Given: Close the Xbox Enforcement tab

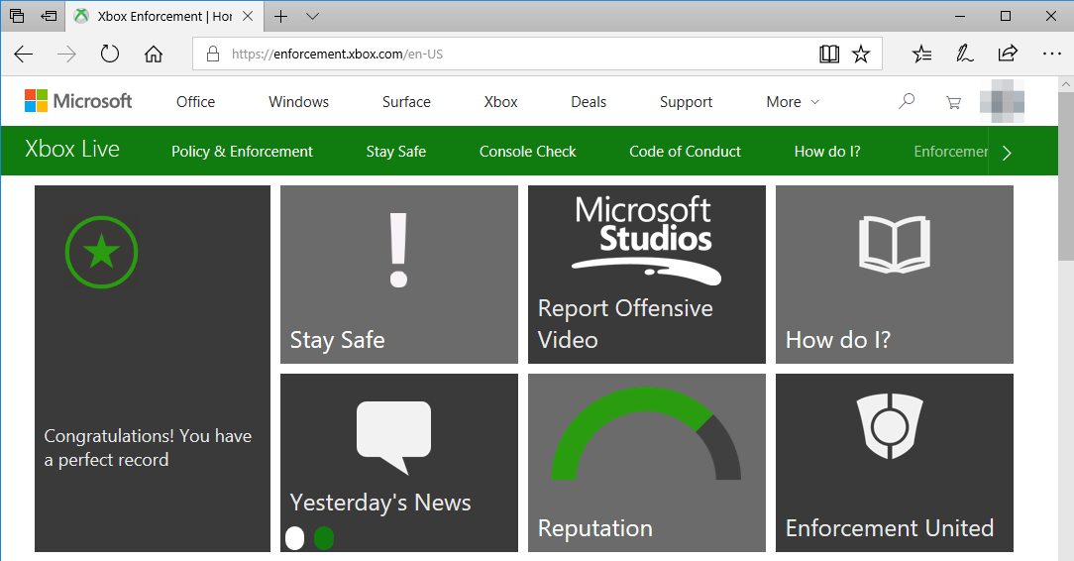Looking at the screenshot, I should click(249, 17).
